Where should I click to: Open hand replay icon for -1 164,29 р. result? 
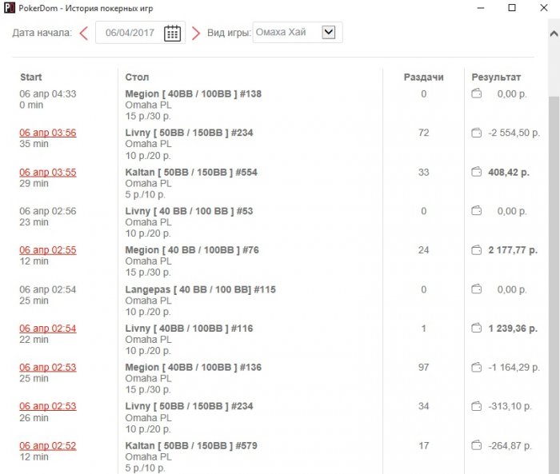[477, 368]
